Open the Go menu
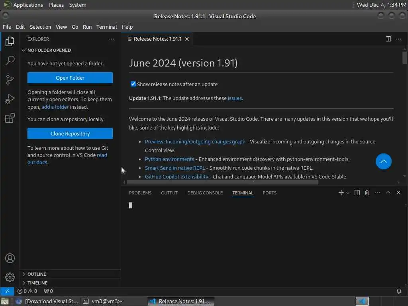This screenshot has height=306, width=408. click(75, 27)
